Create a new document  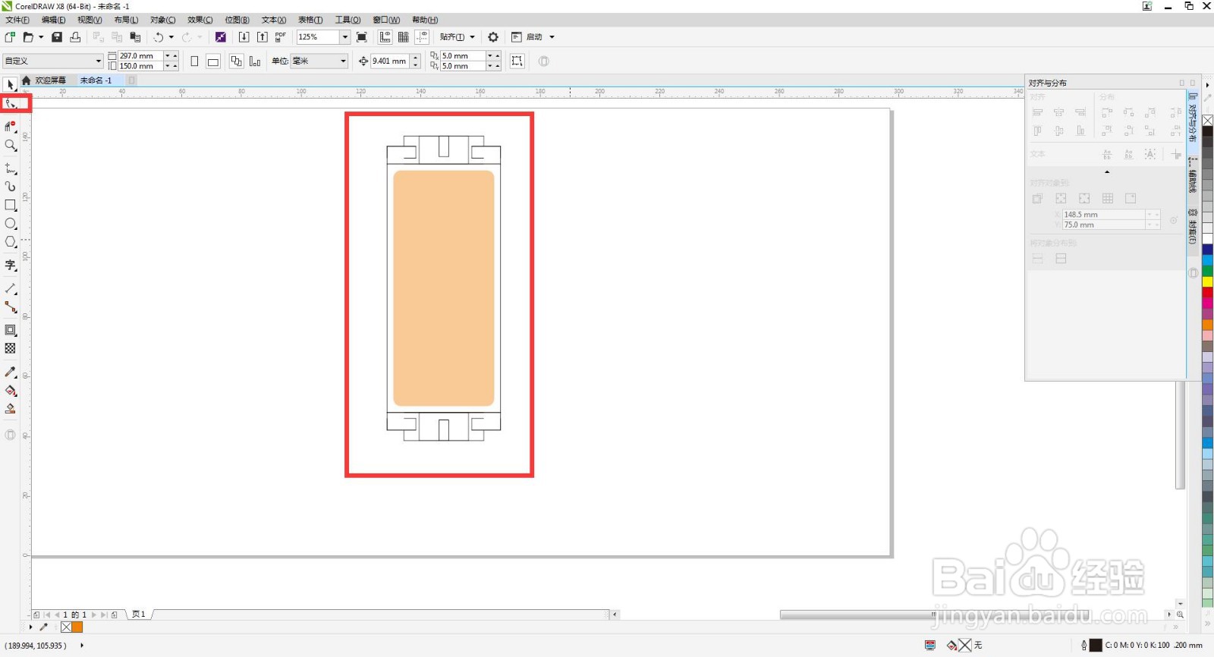click(10, 37)
